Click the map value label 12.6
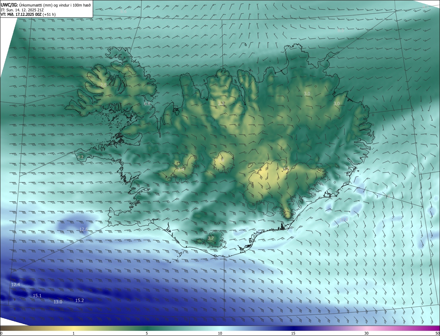Image resolution: width=440 pixels, height=336 pixels. 84,229
